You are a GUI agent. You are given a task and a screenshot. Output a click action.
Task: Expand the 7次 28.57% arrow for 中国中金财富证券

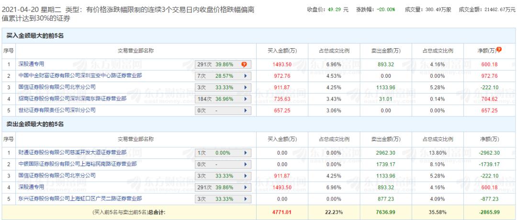[x=245, y=76]
